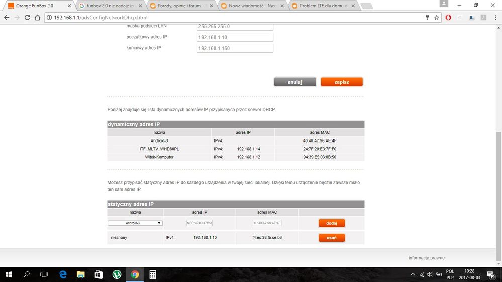Open the network icon in system tray
The width and height of the screenshot is (502, 282).
click(x=422, y=275)
